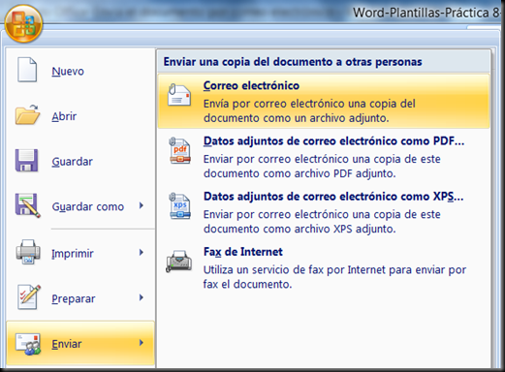Click the round Office button
The width and height of the screenshot is (505, 372).
coord(23,24)
